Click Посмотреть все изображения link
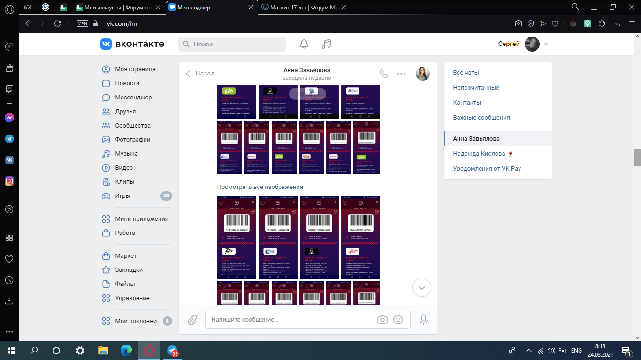 (260, 187)
